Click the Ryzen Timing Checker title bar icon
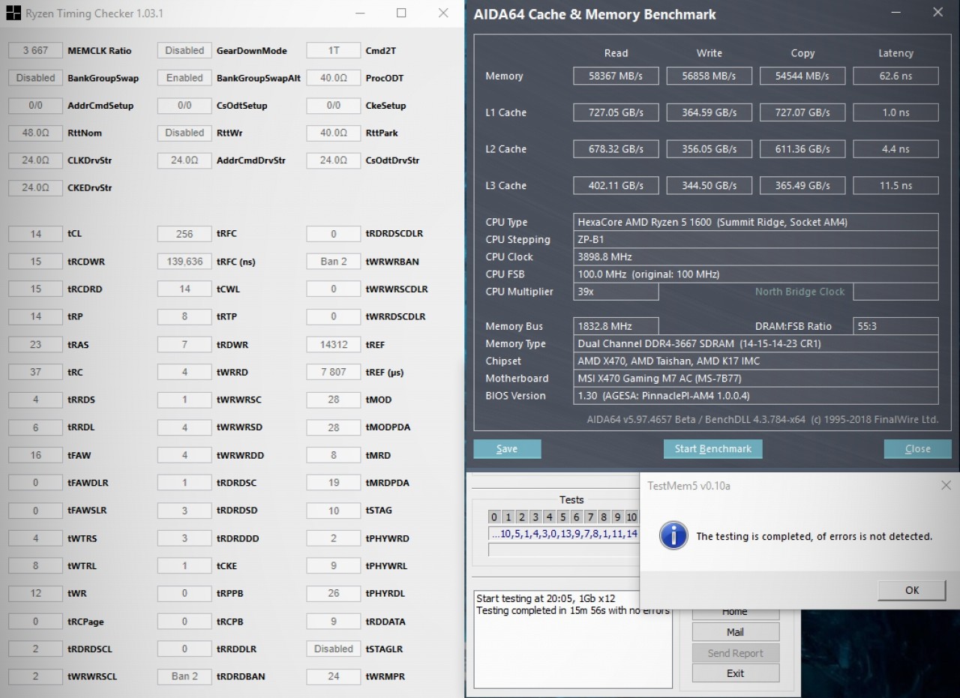960x698 pixels. coord(13,13)
